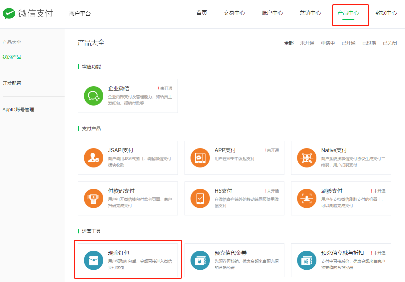Screen dimensions: 405x282
Task: Open the 企业微信 title link
Action: [x=119, y=88]
